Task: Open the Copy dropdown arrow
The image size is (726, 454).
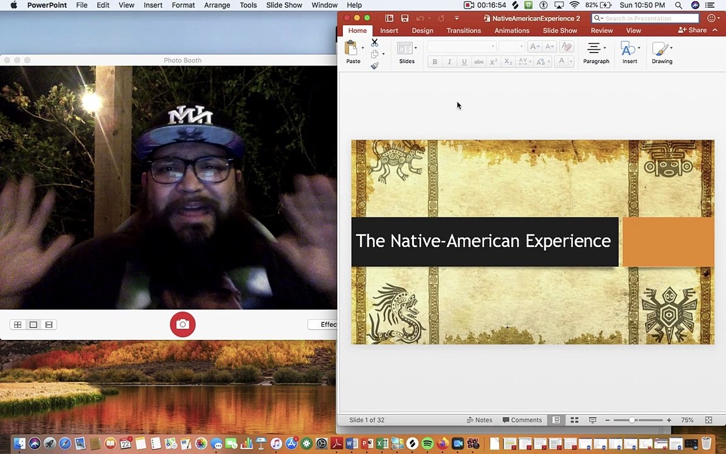Action: pyautogui.click(x=383, y=54)
